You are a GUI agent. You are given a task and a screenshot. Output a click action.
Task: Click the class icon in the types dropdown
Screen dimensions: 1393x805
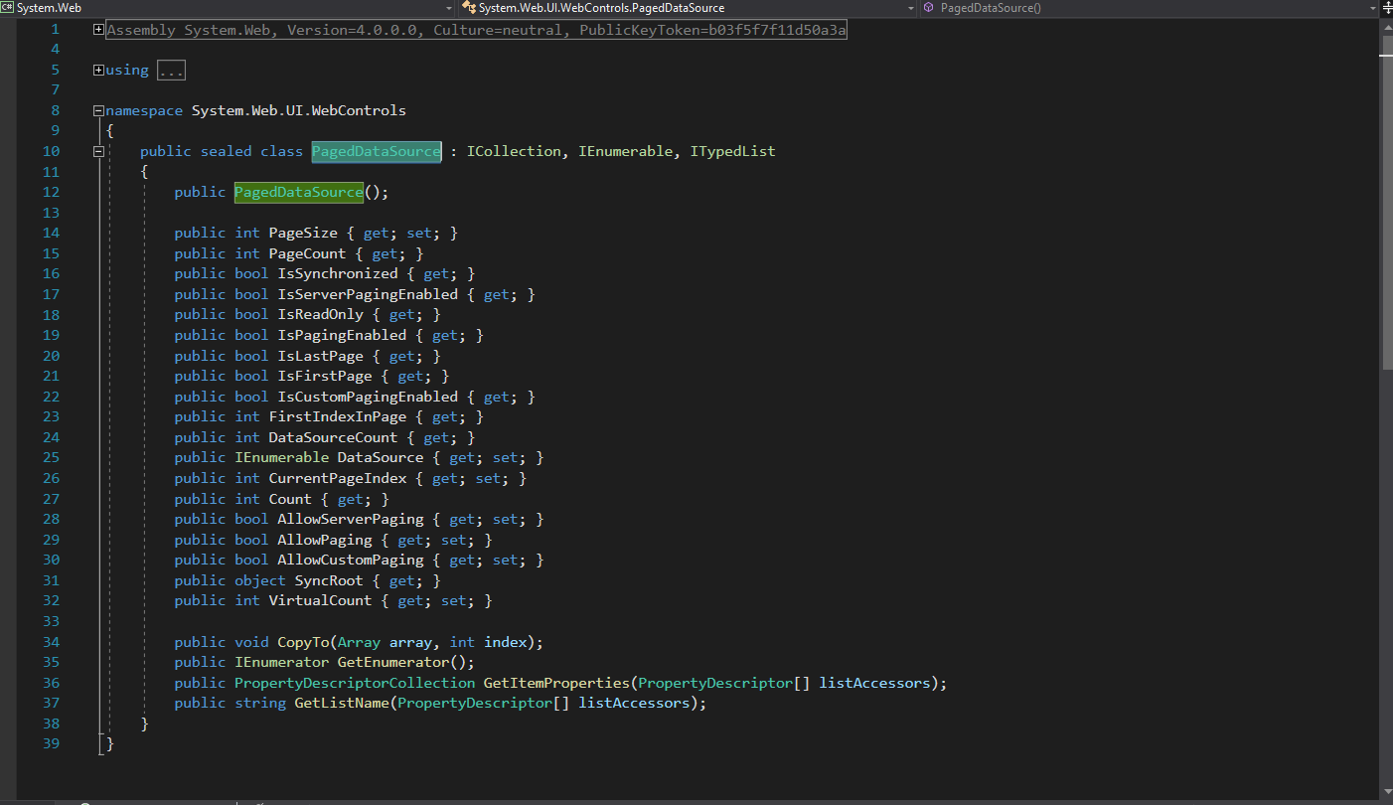pyautogui.click(x=468, y=7)
